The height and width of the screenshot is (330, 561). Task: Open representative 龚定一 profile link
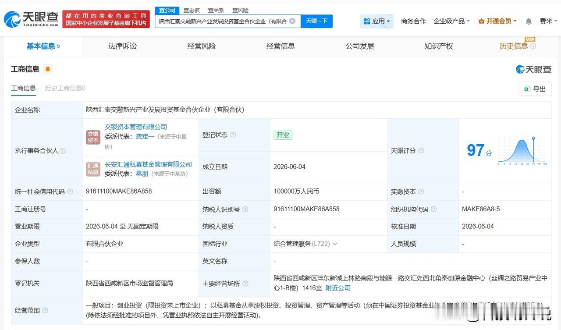(145, 136)
